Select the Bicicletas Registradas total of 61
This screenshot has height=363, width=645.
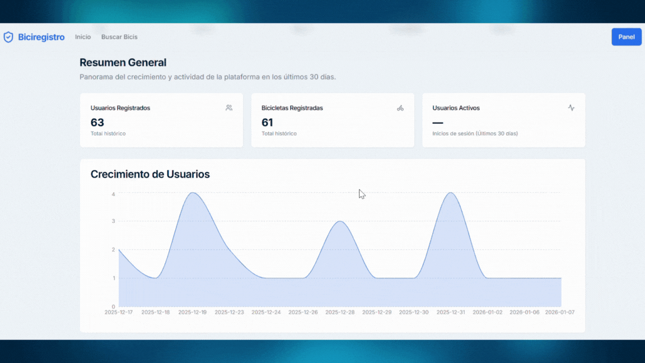(268, 122)
